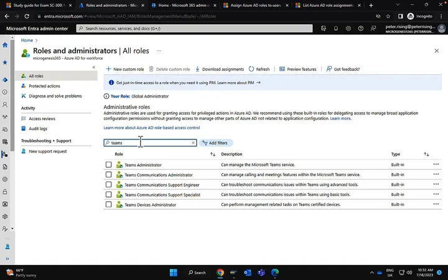Screen dimensions: 448x280
Task: Clear the role search box X
Action: tap(193, 142)
